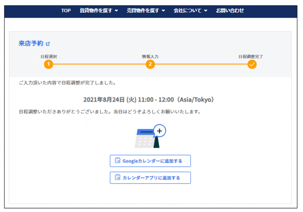This screenshot has width=303, height=212.
Task: Click the カレンダーアプリに追加する button
Action: point(150,178)
